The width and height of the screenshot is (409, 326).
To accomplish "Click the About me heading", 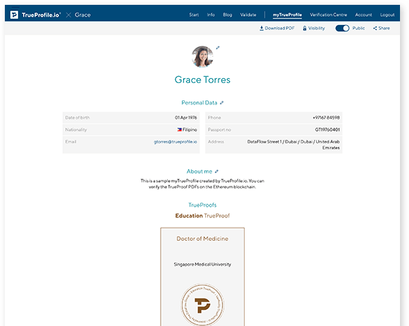I will 199,172.
